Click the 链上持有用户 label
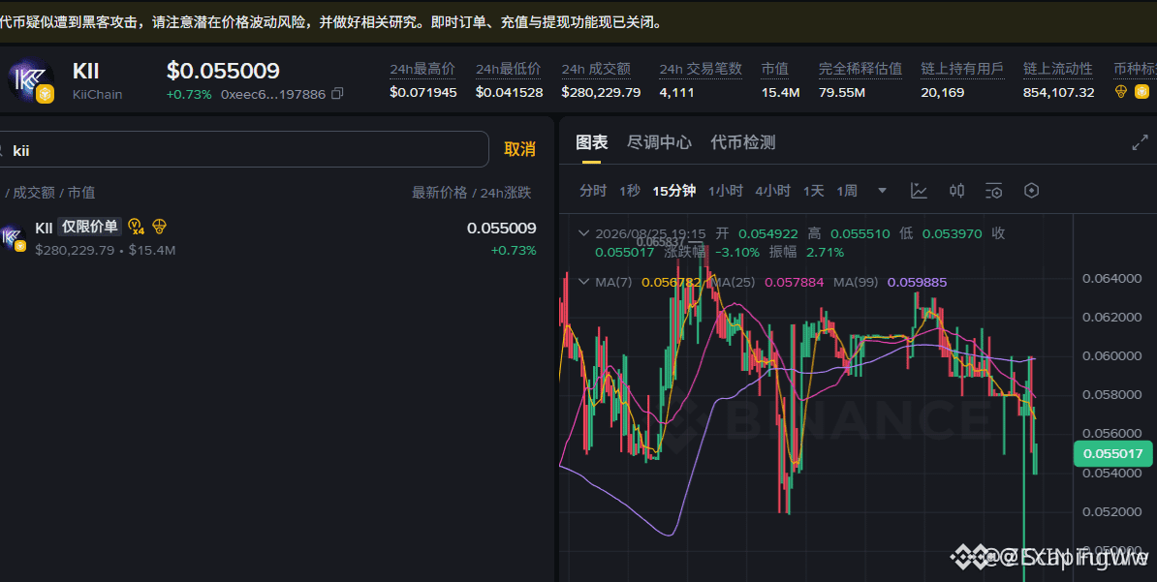1157x582 pixels. click(962, 69)
